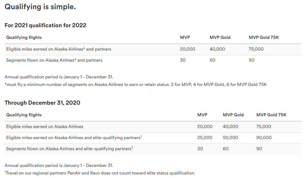Viewport: 306px width, 178px height.
Task: Click the 2021 table MVP Gold column header
Action: 220,37
